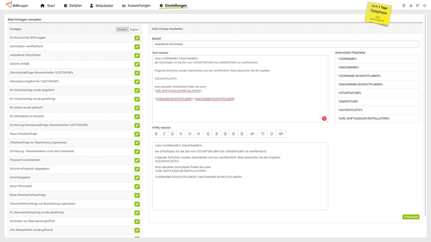Toggle strikethrough in the editor toolbar
Image resolution: width=431 pixels, height=242 pixels.
181,134
